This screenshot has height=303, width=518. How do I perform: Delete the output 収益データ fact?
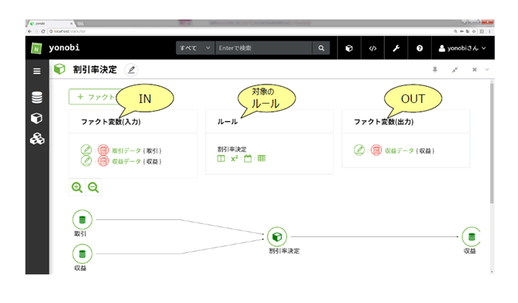pyautogui.click(x=376, y=150)
